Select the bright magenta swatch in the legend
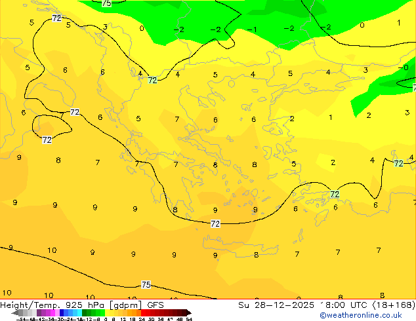 coord(52,312)
